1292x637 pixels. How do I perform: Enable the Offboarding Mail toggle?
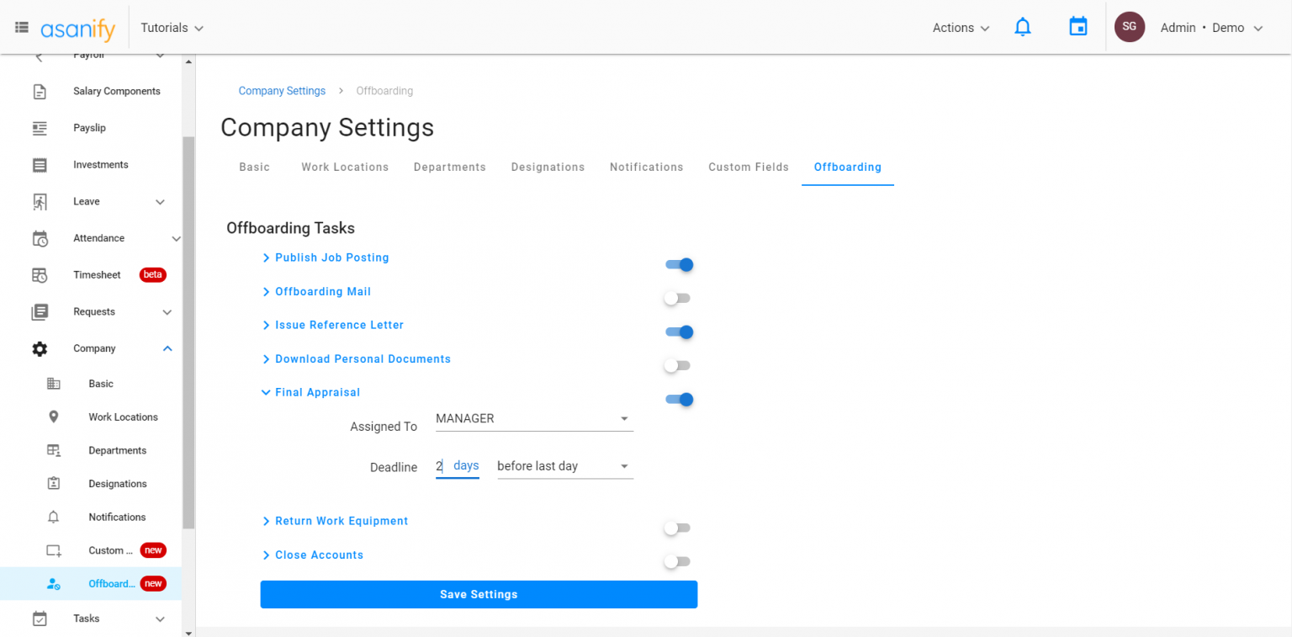click(x=677, y=298)
